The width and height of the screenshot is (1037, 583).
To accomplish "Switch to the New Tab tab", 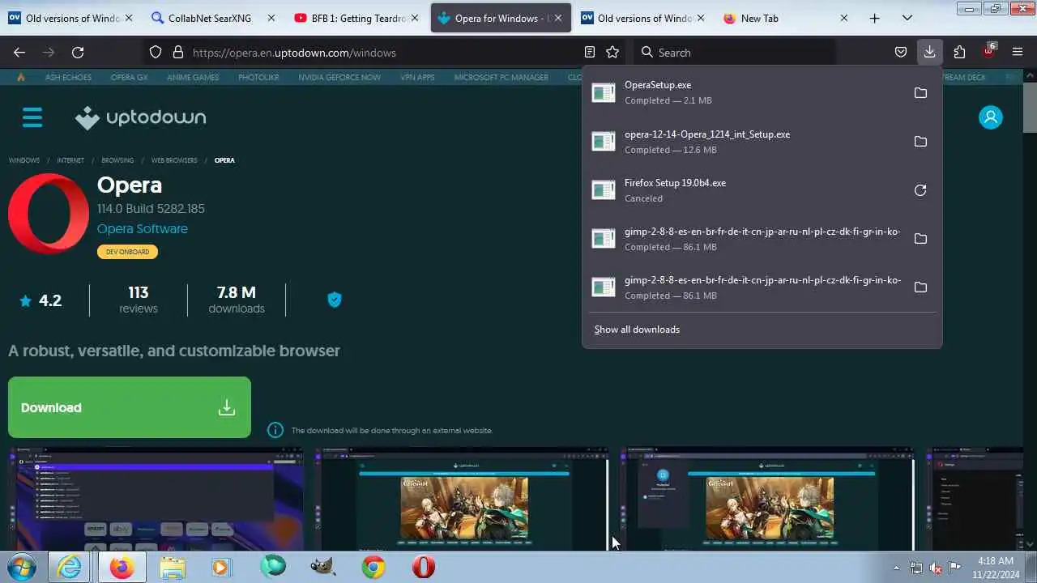I will point(786,18).
